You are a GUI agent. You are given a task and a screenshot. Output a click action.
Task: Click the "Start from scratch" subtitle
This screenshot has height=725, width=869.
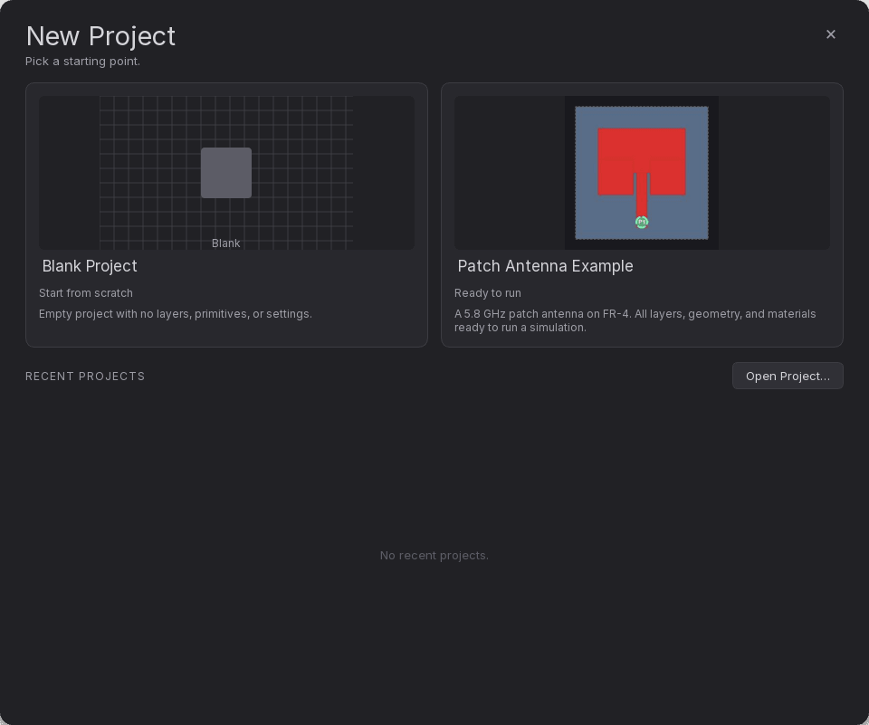(x=86, y=292)
